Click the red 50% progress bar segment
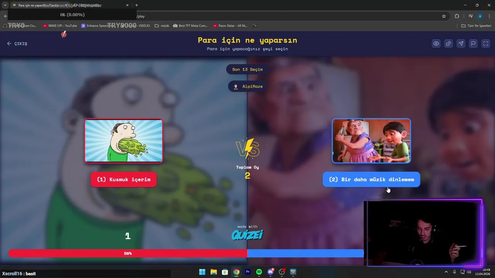Viewport: 495px width, 278px height. (128, 254)
